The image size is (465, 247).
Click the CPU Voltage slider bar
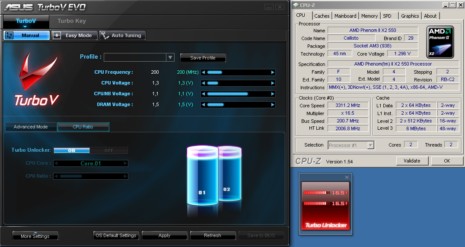(238, 83)
